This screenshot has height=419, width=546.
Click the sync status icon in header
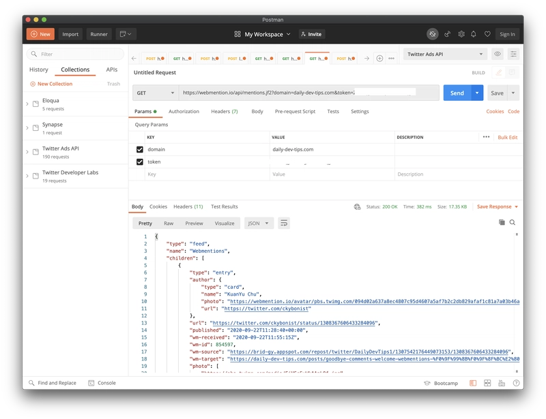coord(433,34)
